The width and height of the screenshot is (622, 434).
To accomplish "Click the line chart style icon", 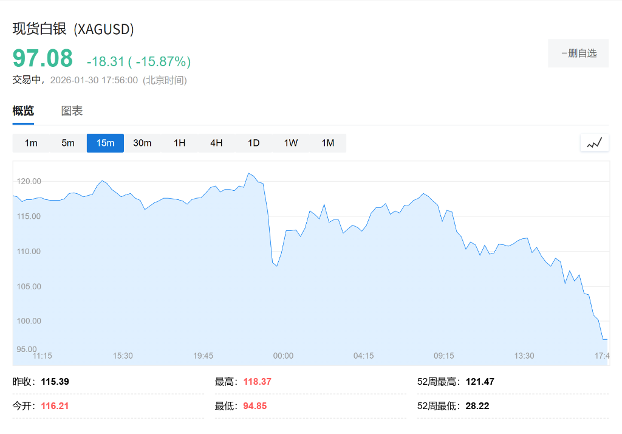I will click(594, 143).
